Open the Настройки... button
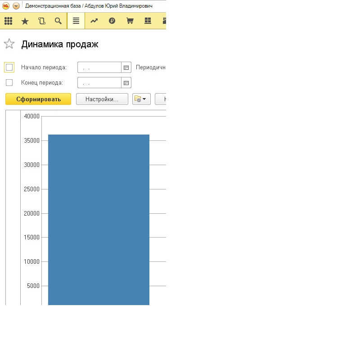The width and height of the screenshot is (360, 360). [x=102, y=99]
